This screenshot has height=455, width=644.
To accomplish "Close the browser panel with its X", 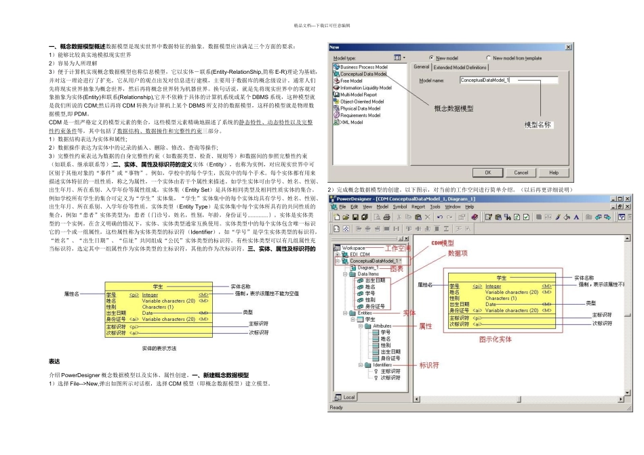I will coord(406,238).
